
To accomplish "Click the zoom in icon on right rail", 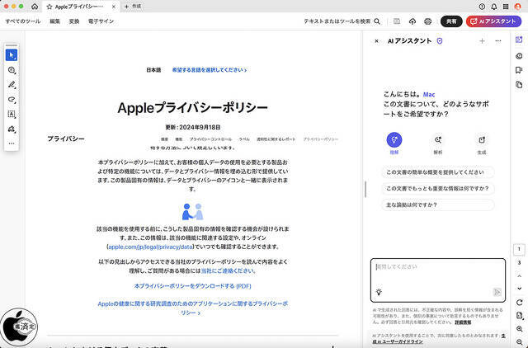I will pos(519,330).
